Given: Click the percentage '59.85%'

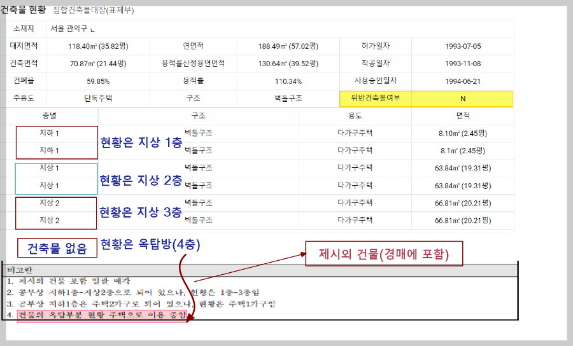Looking at the screenshot, I should (x=98, y=81).
